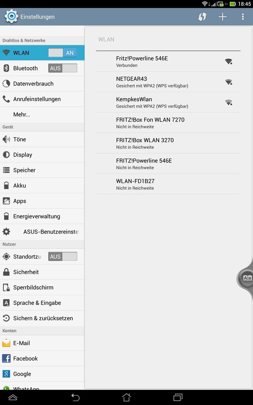This screenshot has width=253, height=405.
Task: Tap the home navigation icon
Action: point(126,397)
